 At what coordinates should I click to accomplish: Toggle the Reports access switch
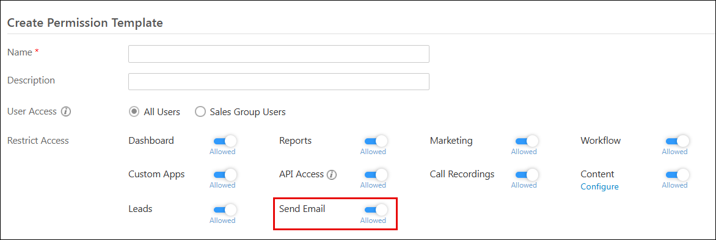tap(375, 141)
